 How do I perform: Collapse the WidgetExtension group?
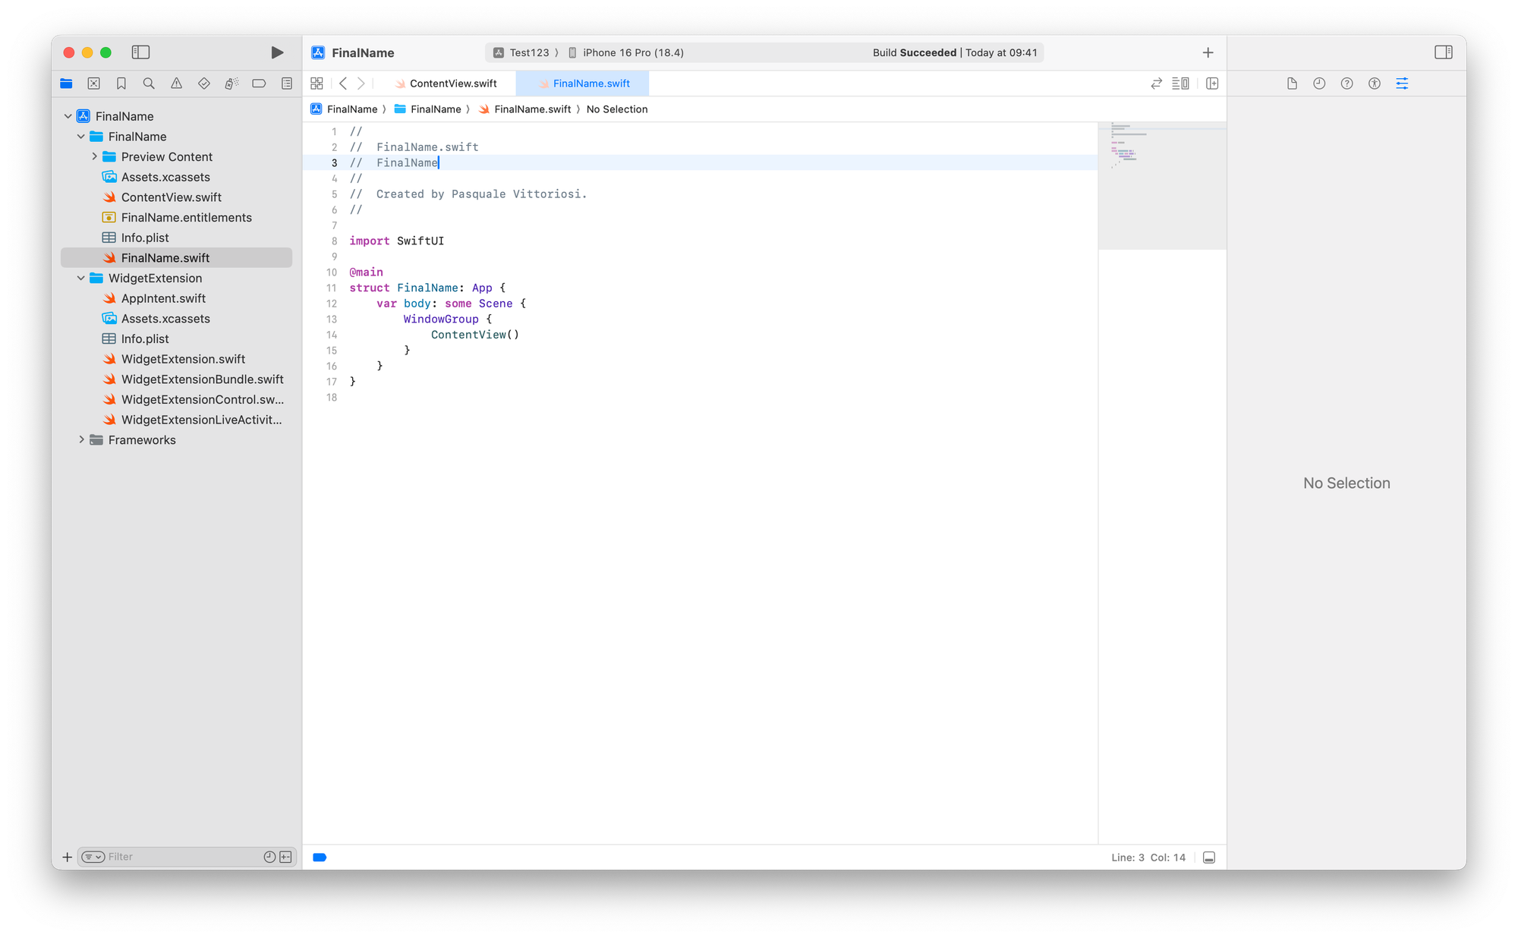click(81, 278)
